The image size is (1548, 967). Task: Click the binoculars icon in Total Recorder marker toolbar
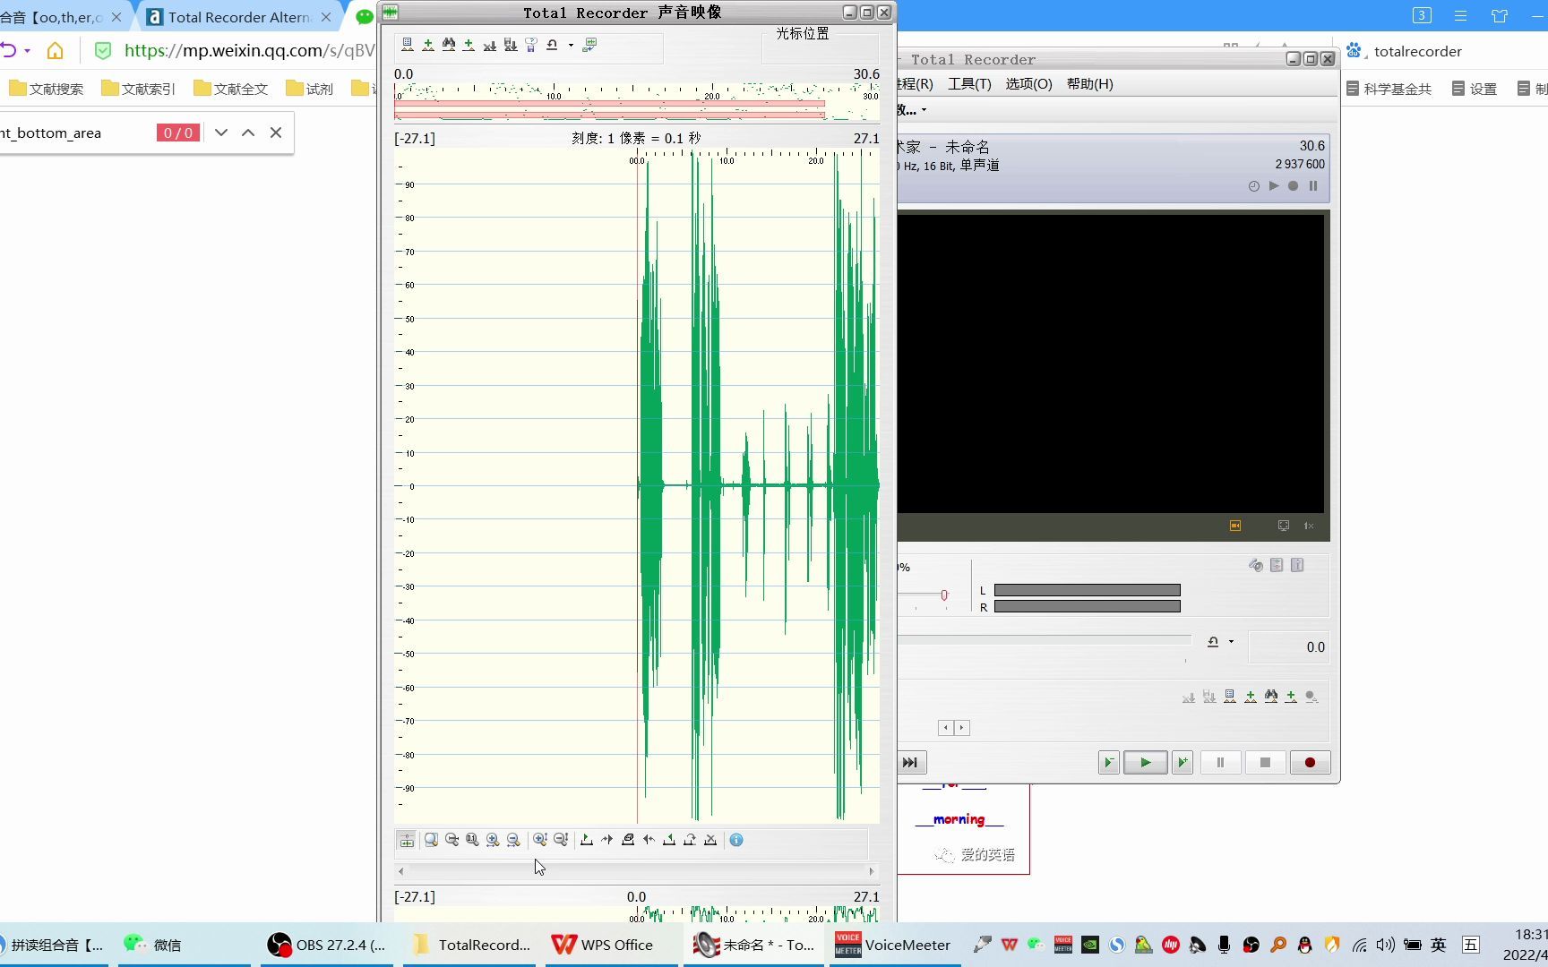(1271, 696)
